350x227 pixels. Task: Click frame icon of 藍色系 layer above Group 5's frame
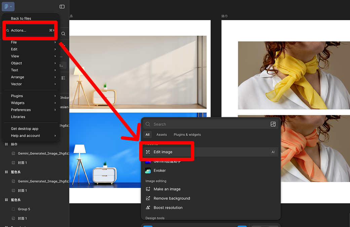coord(6,172)
